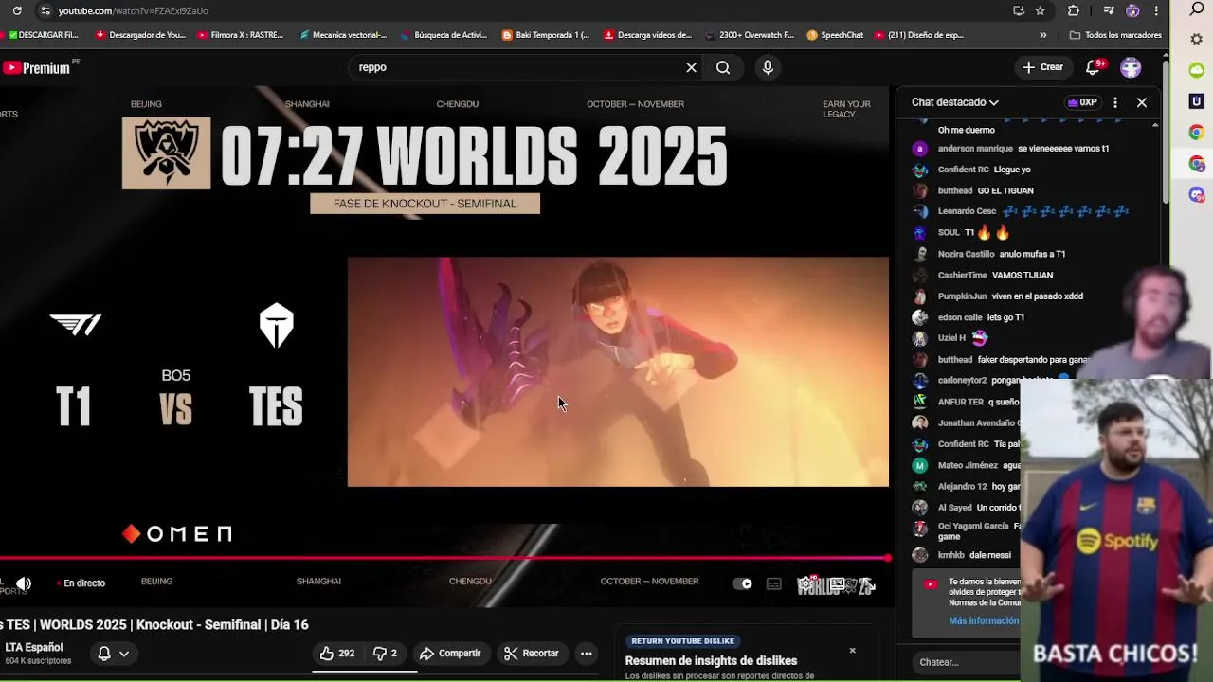This screenshot has height=682, width=1213.
Task: Start voice search with microphone icon
Action: point(768,67)
